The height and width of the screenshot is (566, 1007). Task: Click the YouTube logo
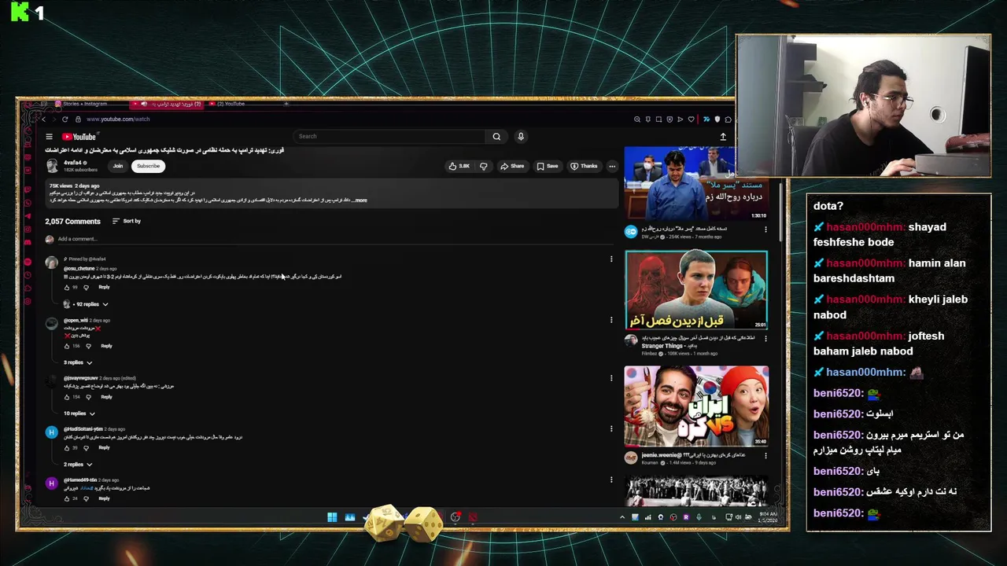(x=79, y=137)
